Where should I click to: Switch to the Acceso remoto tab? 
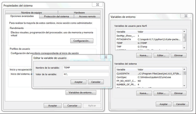point(87,16)
